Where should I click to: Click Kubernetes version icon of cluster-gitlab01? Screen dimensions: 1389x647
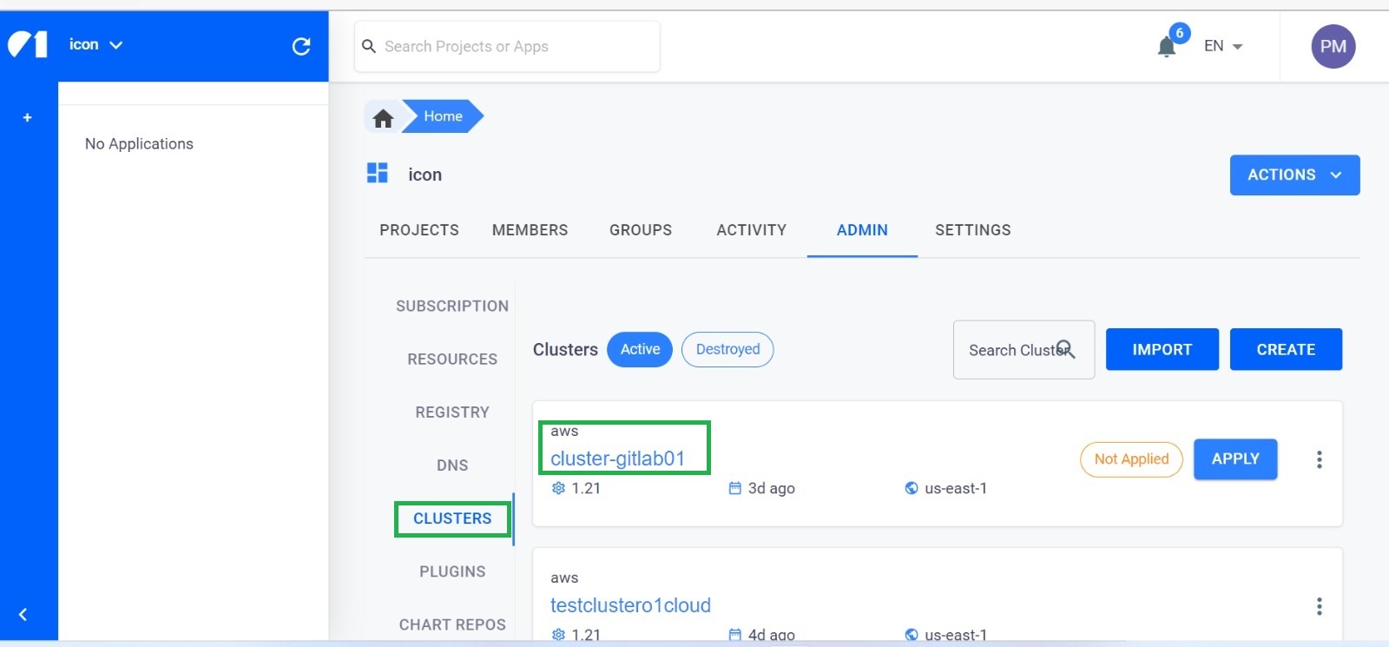pyautogui.click(x=558, y=488)
